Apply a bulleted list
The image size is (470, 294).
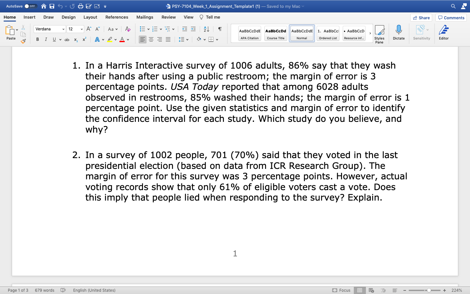(x=142, y=29)
